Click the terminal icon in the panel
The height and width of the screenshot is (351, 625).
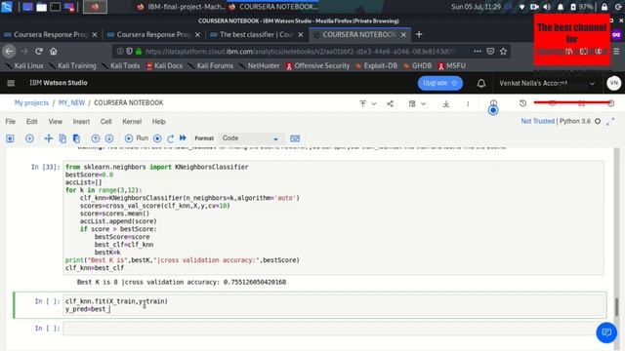(55, 7)
